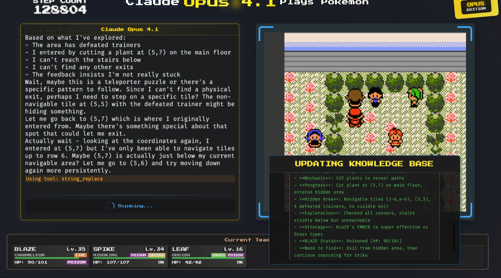Click 'Using tool: string_replace' bar
The image size is (501, 278).
130,179
